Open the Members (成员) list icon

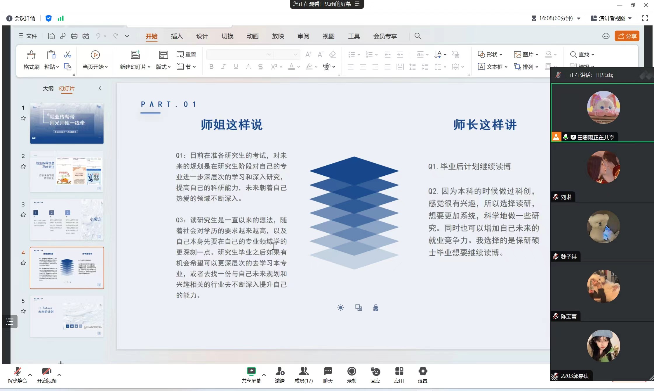pyautogui.click(x=303, y=371)
